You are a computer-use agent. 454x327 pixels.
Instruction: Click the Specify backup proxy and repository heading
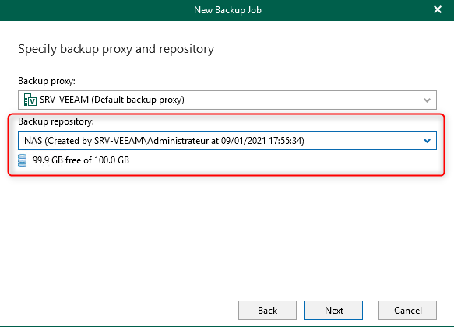coord(116,49)
